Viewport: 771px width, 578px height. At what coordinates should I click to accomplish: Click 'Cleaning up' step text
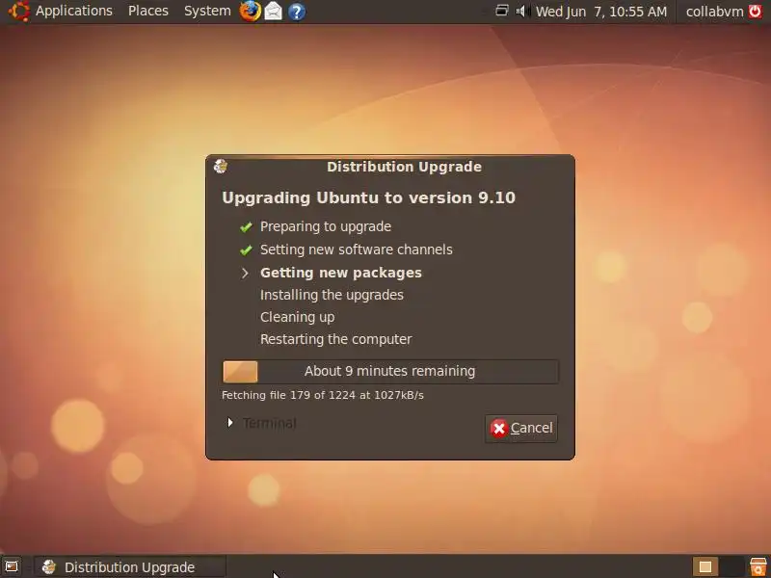(x=298, y=318)
